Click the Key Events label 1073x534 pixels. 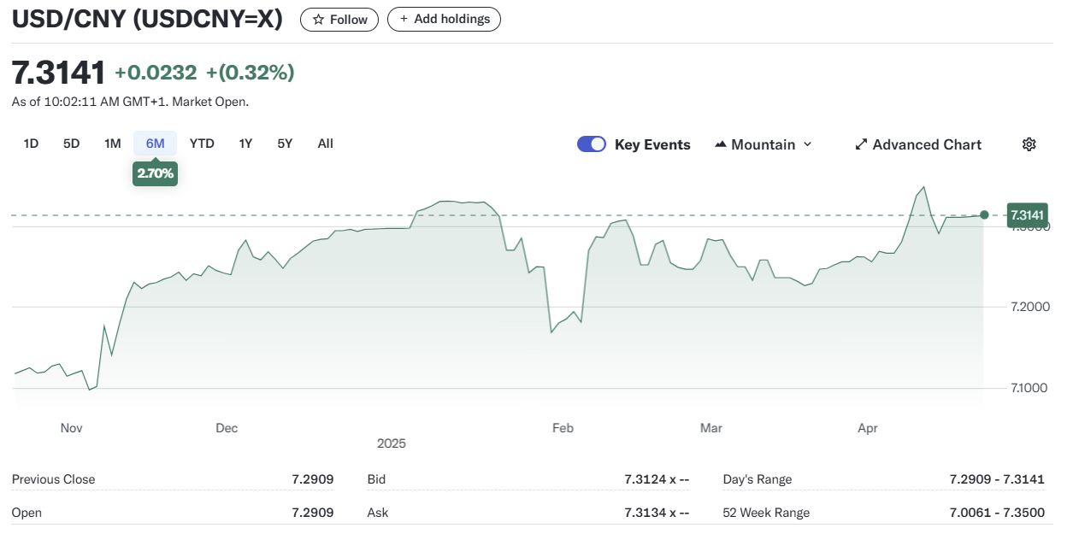coord(652,144)
